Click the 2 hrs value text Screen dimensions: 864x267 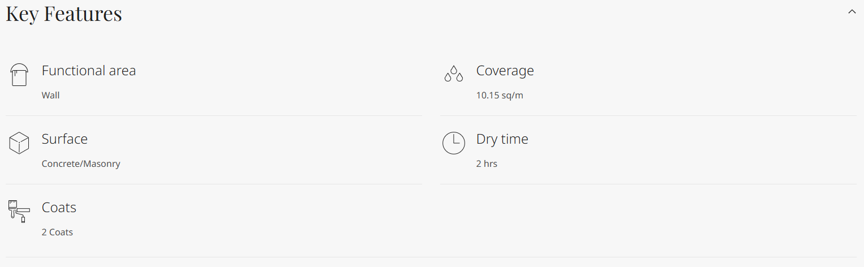coord(487,163)
